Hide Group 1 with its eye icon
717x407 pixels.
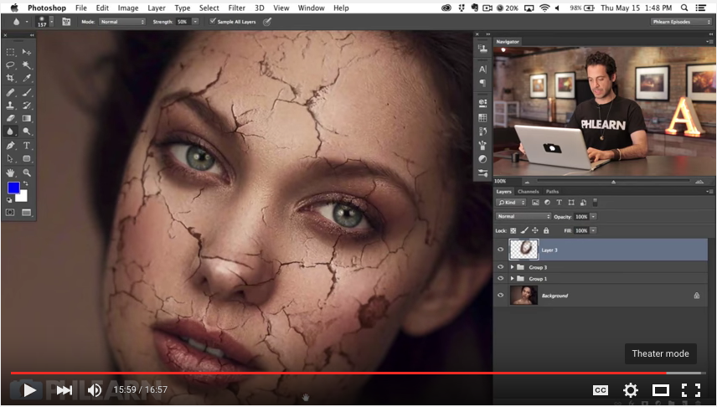point(500,279)
